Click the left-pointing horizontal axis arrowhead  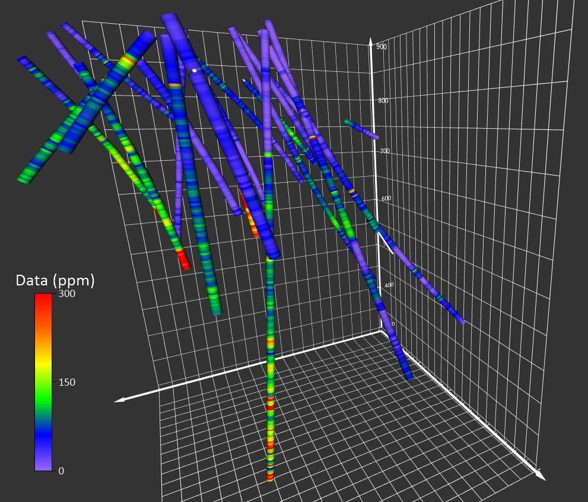(x=119, y=401)
